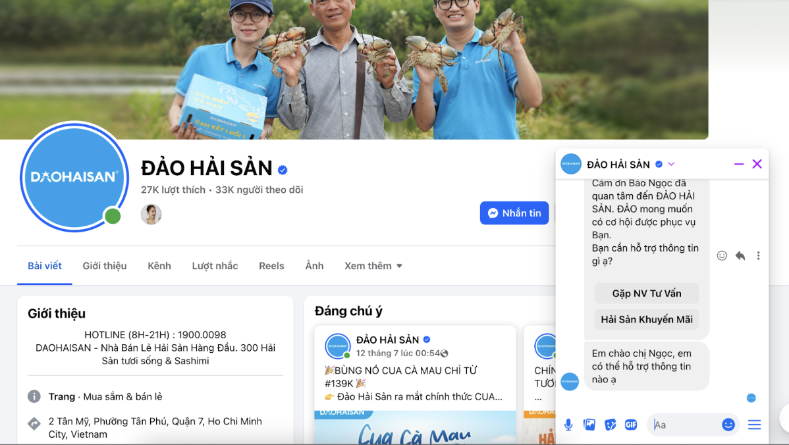Click the 27K lượt thích link

tap(173, 190)
